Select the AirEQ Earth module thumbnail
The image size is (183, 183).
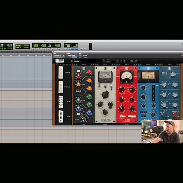click(x=61, y=87)
